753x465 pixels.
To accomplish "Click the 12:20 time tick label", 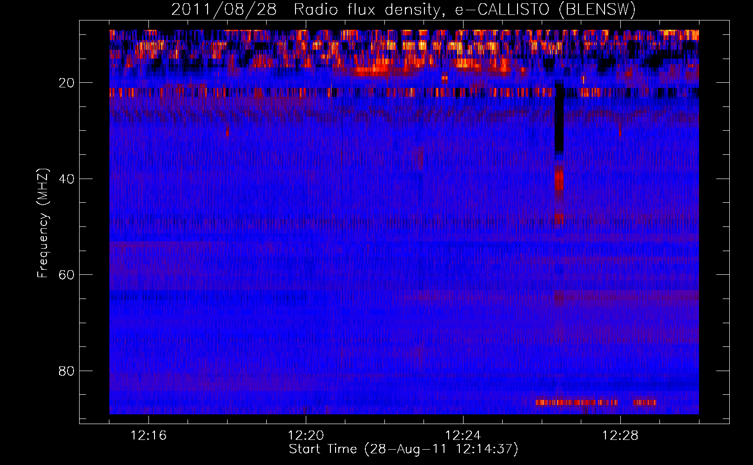I will point(306,436).
